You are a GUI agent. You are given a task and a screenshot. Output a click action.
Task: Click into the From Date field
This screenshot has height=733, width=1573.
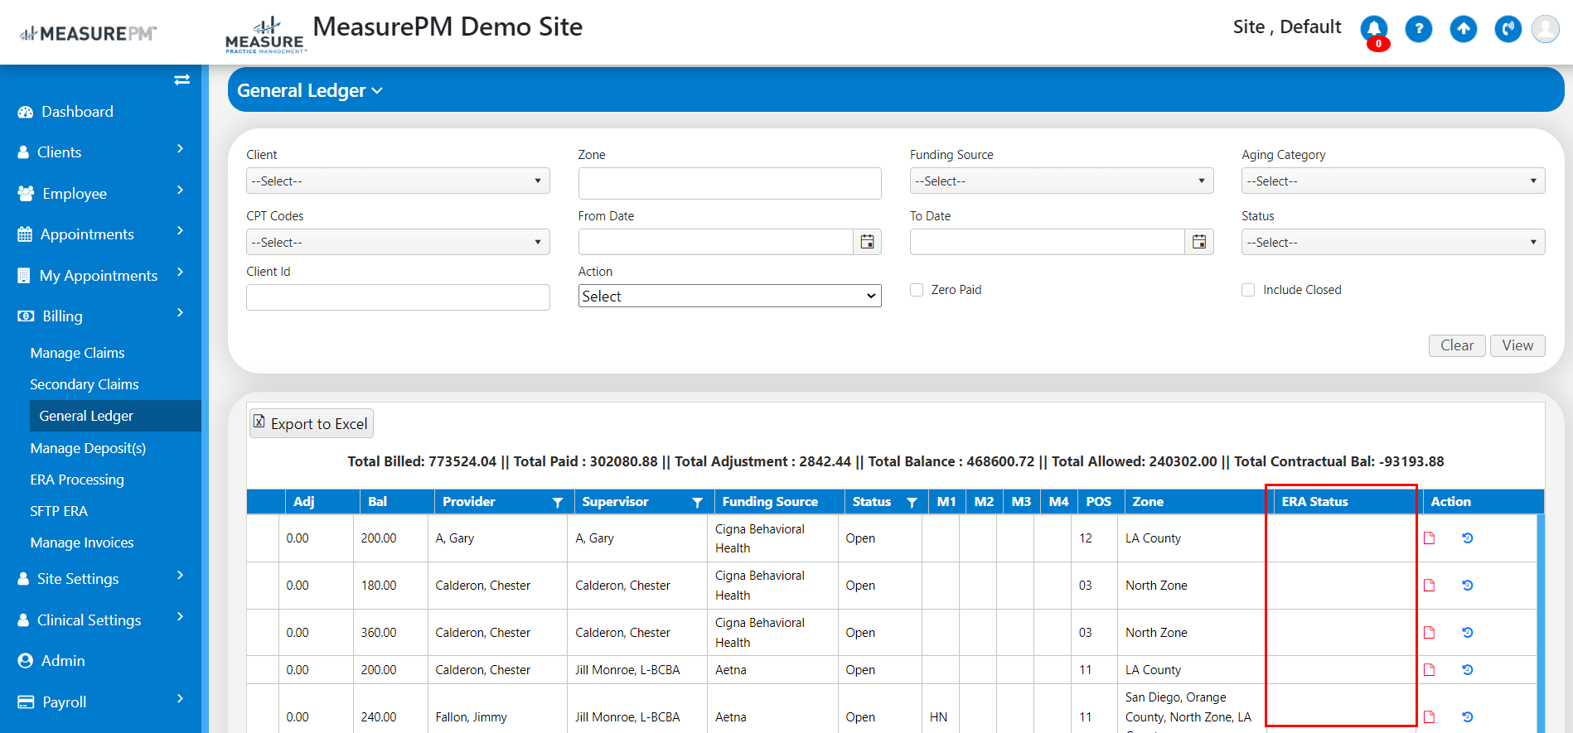[715, 242]
